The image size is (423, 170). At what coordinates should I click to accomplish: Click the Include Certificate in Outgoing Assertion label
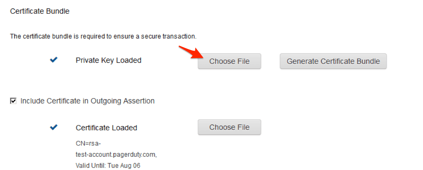pyautogui.click(x=87, y=101)
